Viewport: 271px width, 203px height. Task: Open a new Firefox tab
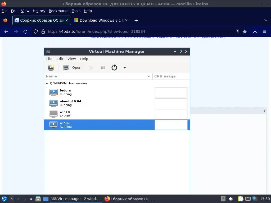(x=136, y=21)
